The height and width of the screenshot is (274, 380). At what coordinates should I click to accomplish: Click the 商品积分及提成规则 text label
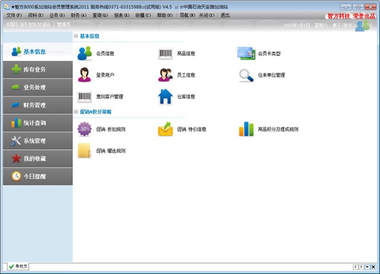[278, 129]
